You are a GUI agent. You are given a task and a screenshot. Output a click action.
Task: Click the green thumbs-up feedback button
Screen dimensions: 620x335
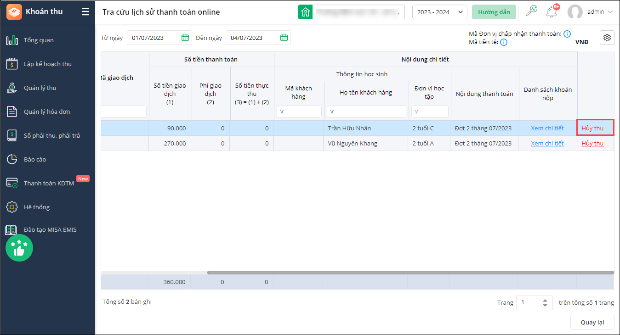click(x=19, y=248)
